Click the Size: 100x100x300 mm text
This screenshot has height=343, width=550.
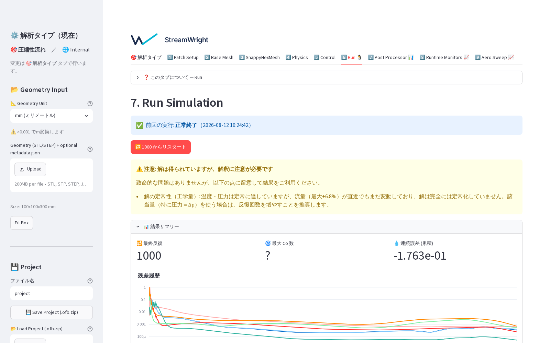33,207
